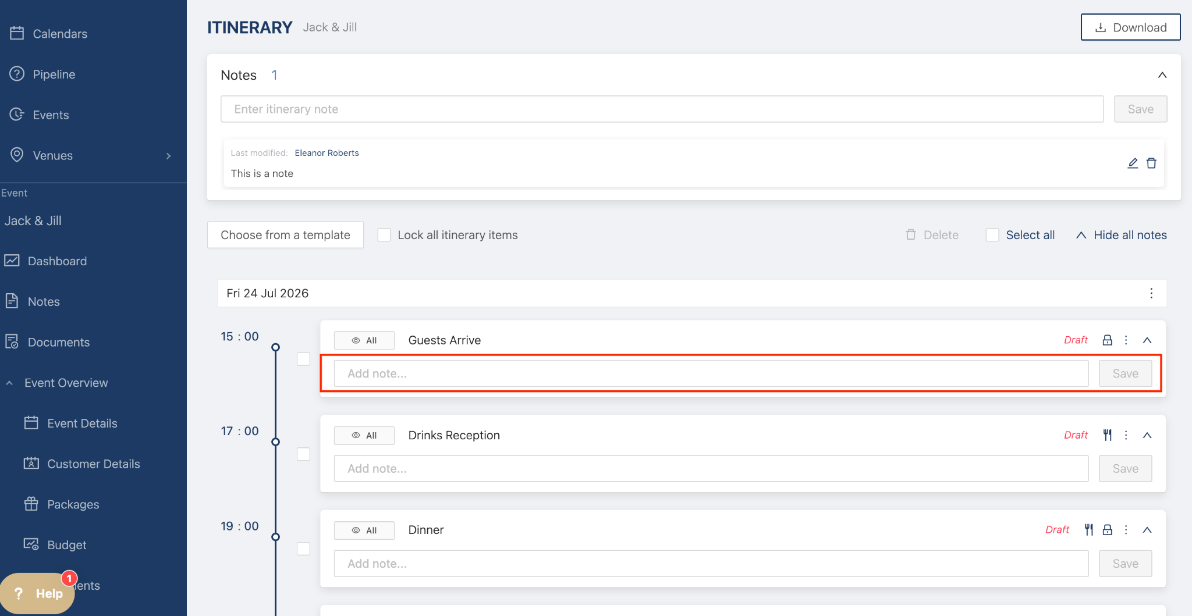Click the pencil edit icon on the note

(x=1132, y=163)
